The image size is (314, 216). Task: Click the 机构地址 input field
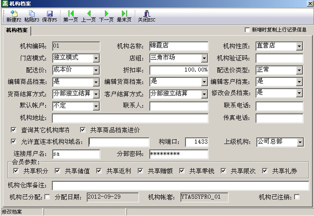point(130,118)
